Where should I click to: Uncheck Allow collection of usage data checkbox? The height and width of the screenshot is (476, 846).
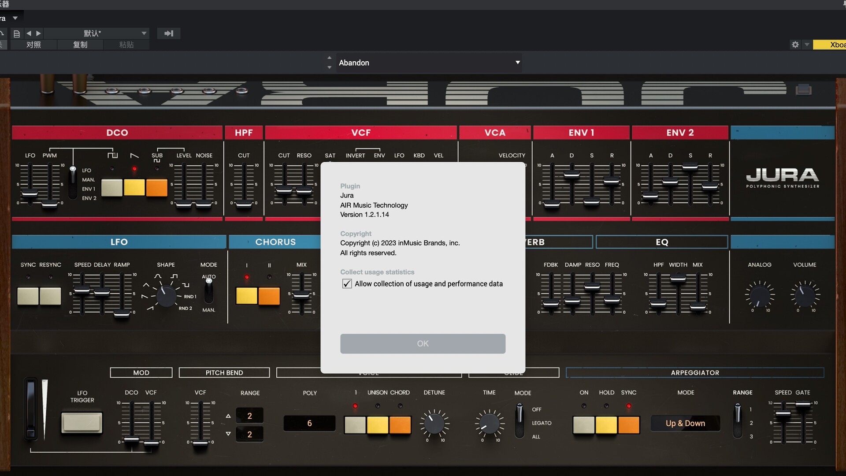347,284
